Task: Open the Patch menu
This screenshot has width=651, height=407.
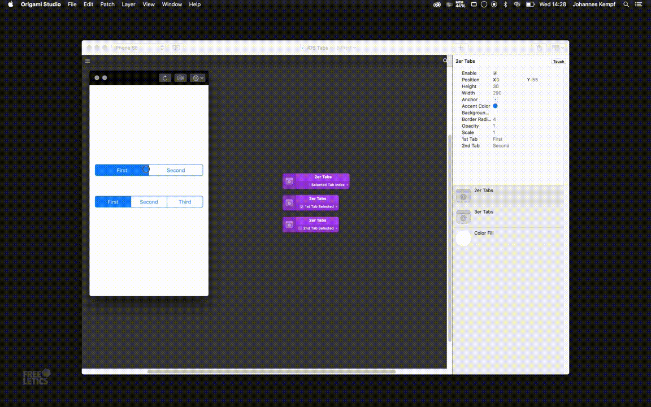Action: coord(107,4)
